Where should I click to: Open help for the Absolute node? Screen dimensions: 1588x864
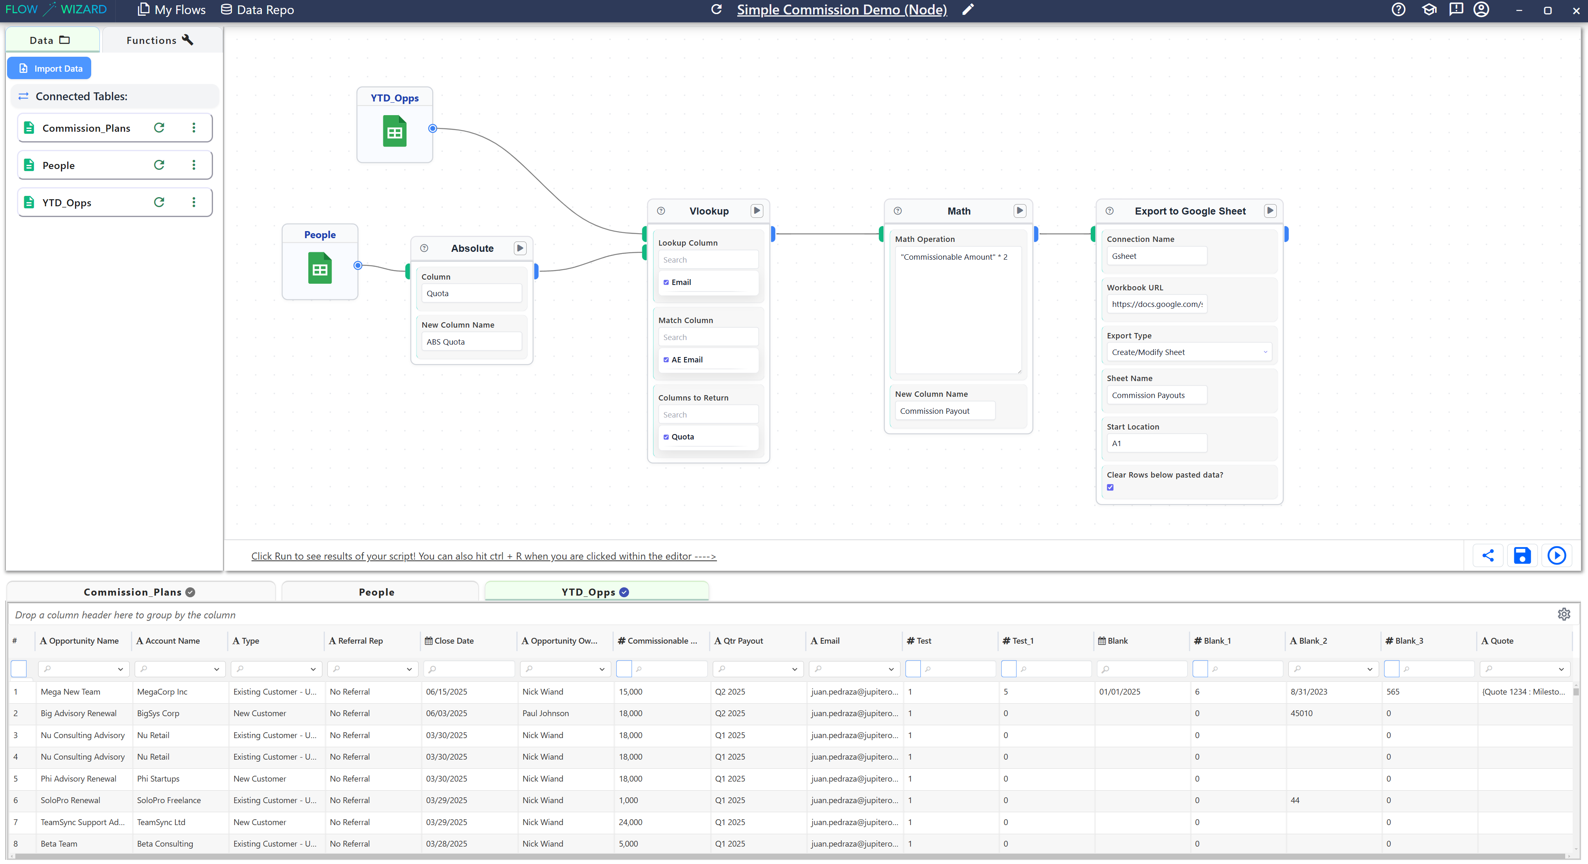click(424, 249)
